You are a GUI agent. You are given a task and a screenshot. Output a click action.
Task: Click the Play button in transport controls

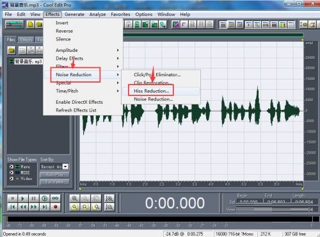pyautogui.click(x=23, y=199)
